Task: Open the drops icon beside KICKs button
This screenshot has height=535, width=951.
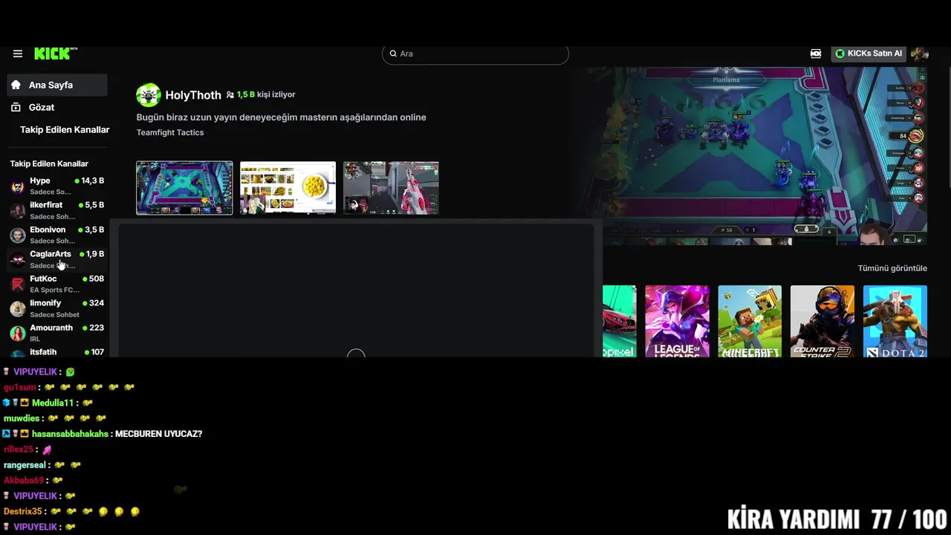Action: click(816, 53)
